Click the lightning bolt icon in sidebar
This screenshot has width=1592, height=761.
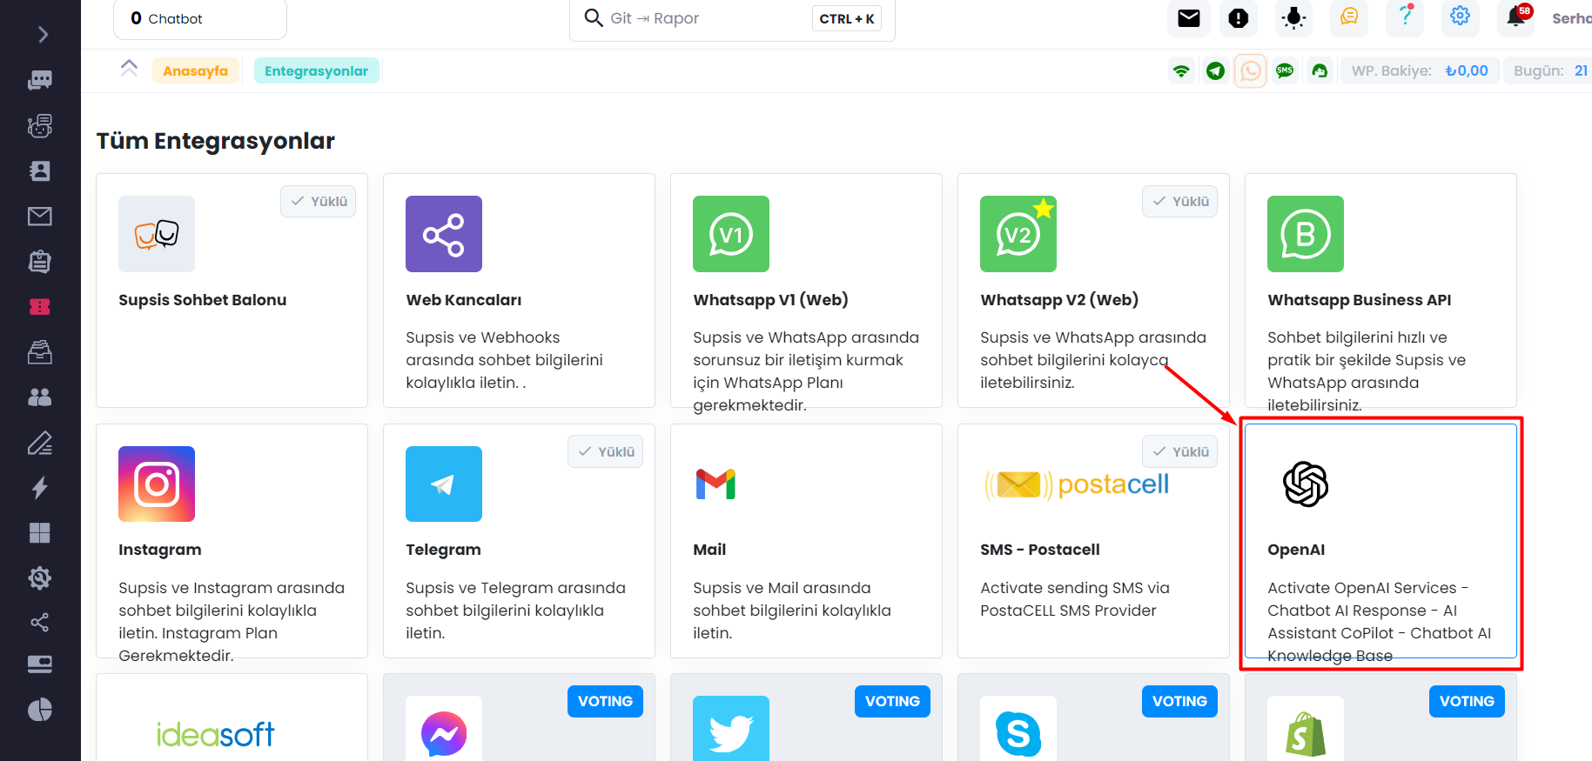(x=40, y=488)
